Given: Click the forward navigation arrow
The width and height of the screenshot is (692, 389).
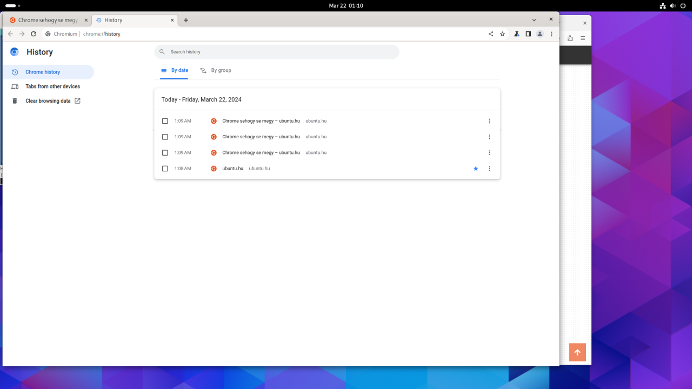Looking at the screenshot, I should pyautogui.click(x=22, y=33).
